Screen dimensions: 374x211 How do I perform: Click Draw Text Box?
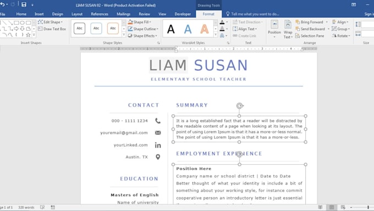tap(52, 29)
